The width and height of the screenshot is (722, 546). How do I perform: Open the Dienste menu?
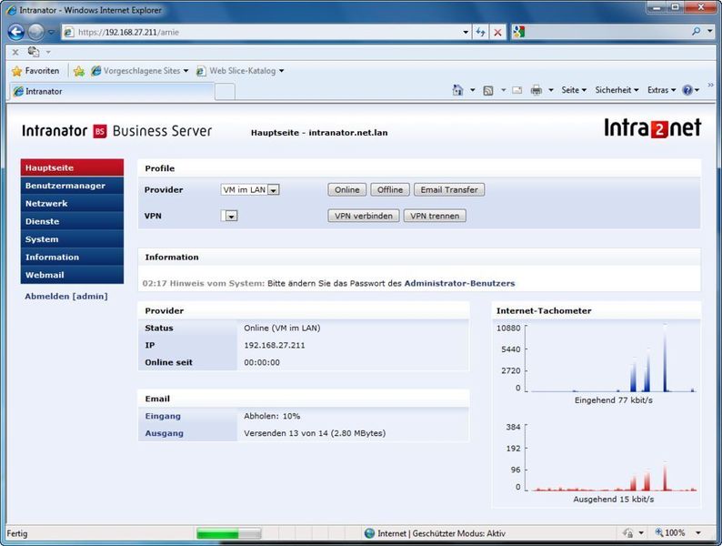pos(73,221)
